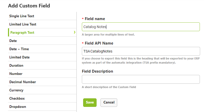The width and height of the screenshot is (204, 112).
Task: Click into the Field name input
Action: point(141,27)
